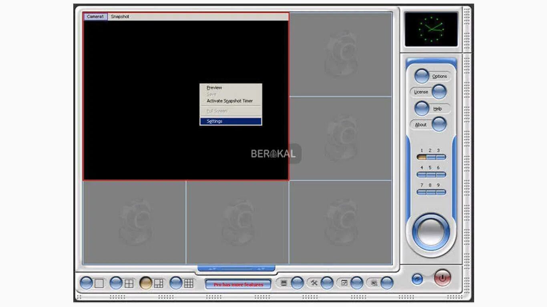
Task: Switch to single camera view layout
Action: pos(86,283)
